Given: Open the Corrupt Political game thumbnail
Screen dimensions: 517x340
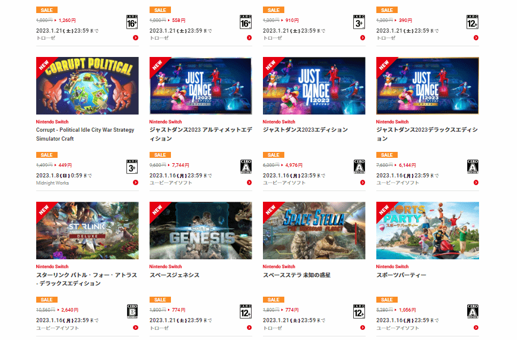Looking at the screenshot, I should coord(87,85).
